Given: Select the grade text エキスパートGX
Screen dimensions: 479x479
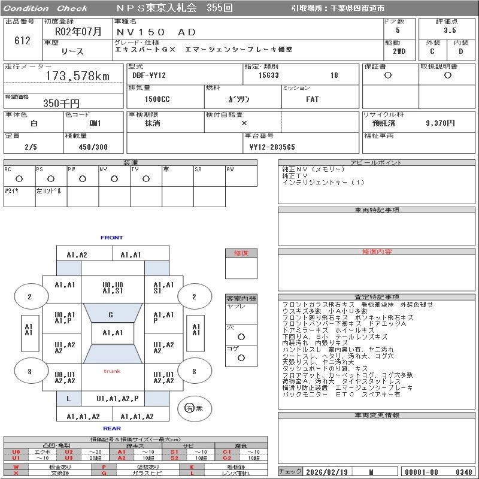Looking at the screenshot, I should [x=145, y=50].
